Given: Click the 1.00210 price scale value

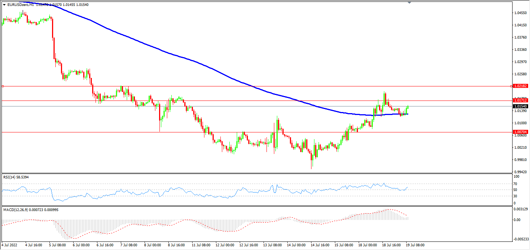Looking at the screenshot, I should [520, 148].
